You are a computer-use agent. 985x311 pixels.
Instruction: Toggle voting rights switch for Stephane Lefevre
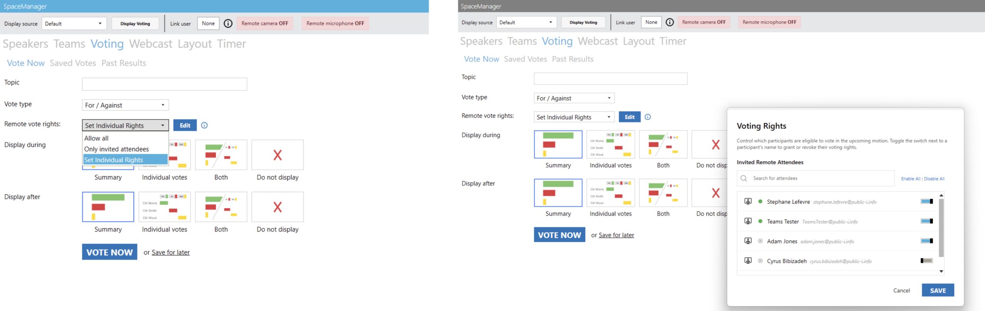click(x=927, y=201)
